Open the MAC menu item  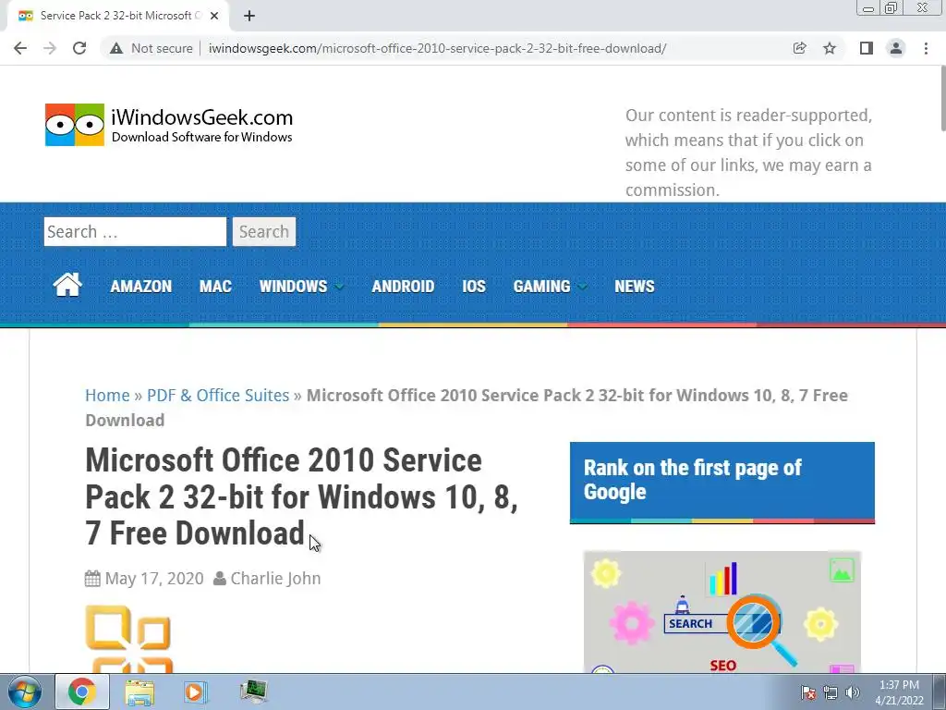coord(215,287)
